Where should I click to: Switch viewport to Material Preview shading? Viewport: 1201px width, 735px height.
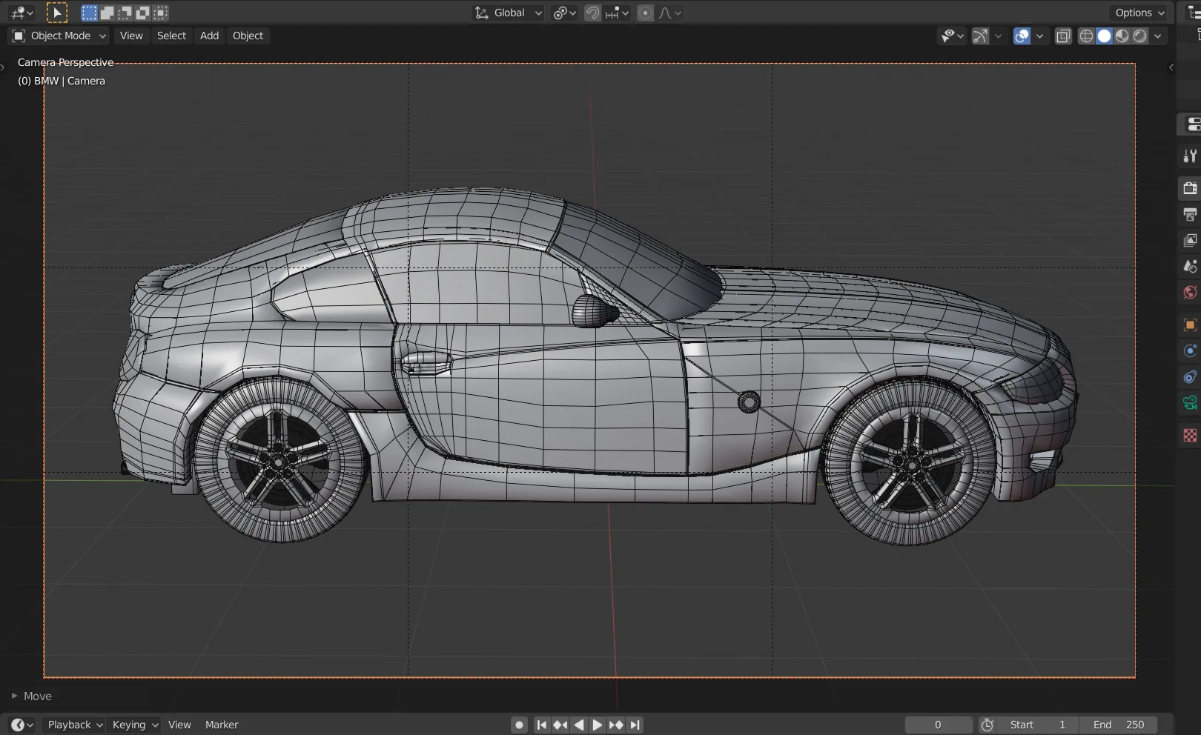coord(1122,36)
